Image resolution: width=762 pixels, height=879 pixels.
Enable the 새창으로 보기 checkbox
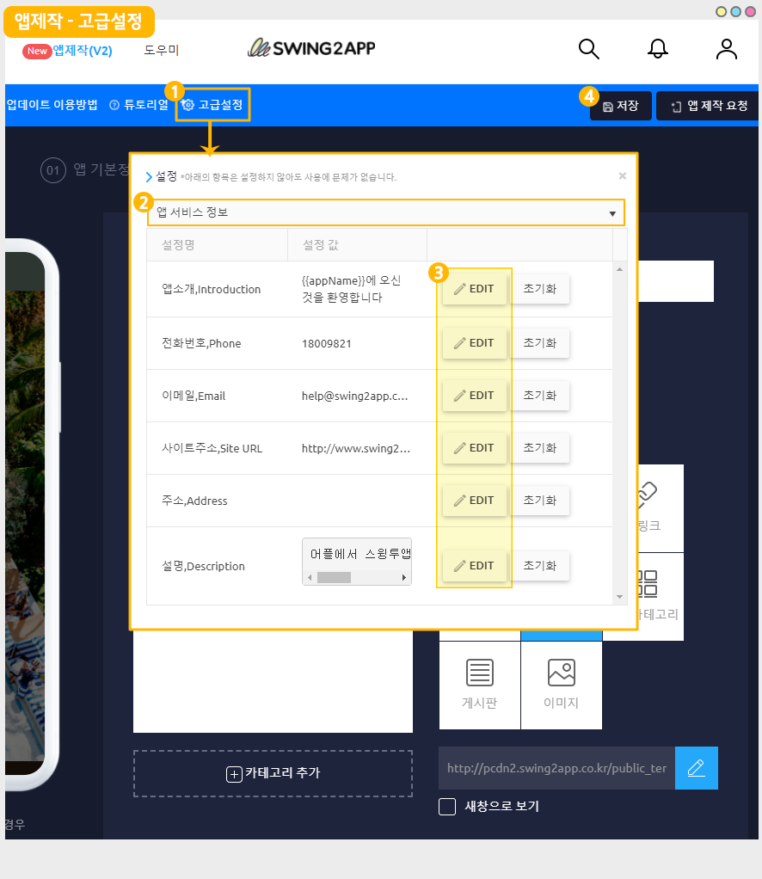pyautogui.click(x=447, y=807)
